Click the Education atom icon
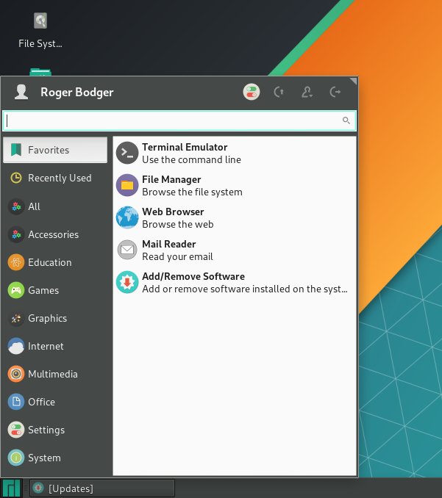This screenshot has width=442, height=498. pos(16,262)
